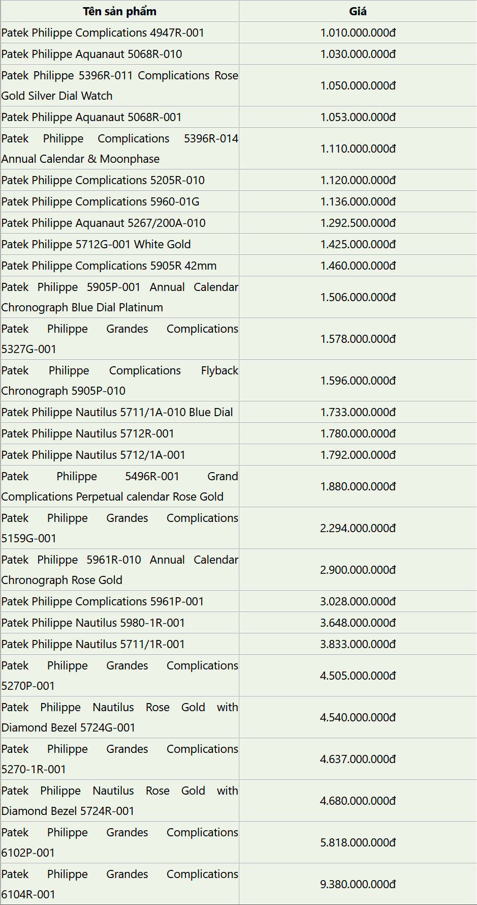
Task: Click Patek Philippe 5712G-001 White Gold
Action: [x=96, y=244]
